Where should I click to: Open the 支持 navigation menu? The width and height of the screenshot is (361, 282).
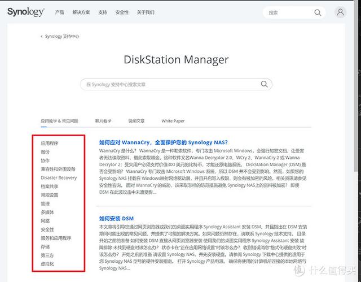point(103,12)
